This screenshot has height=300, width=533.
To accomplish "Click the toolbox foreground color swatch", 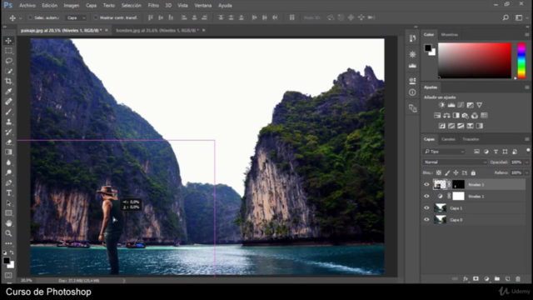I will point(7,261).
